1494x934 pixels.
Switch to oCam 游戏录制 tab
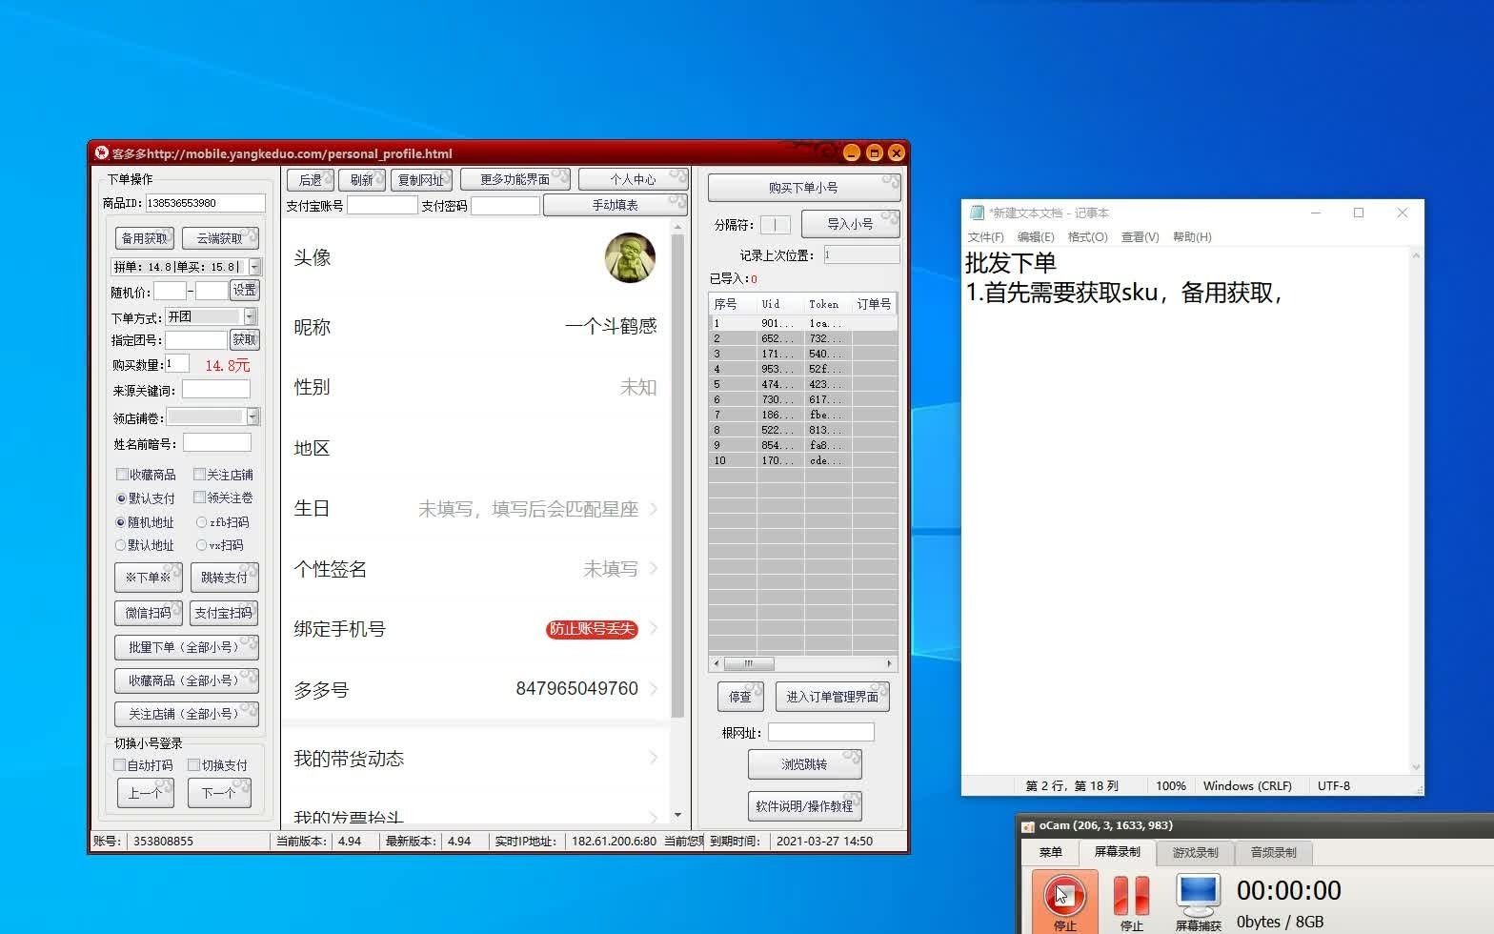point(1195,852)
